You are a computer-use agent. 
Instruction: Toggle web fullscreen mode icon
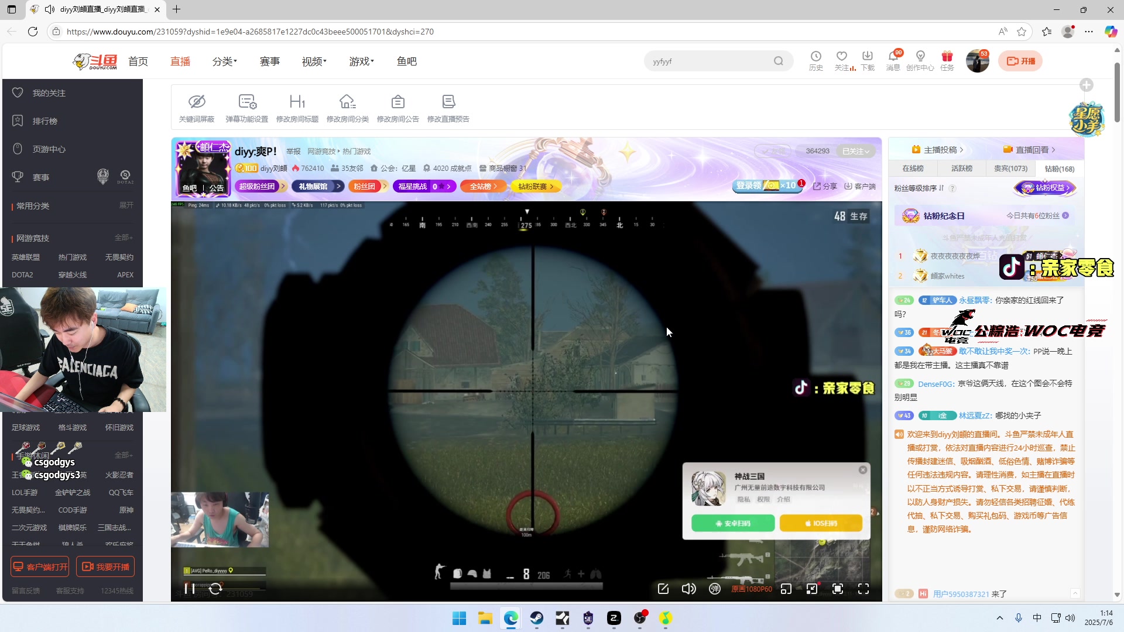tap(838, 589)
